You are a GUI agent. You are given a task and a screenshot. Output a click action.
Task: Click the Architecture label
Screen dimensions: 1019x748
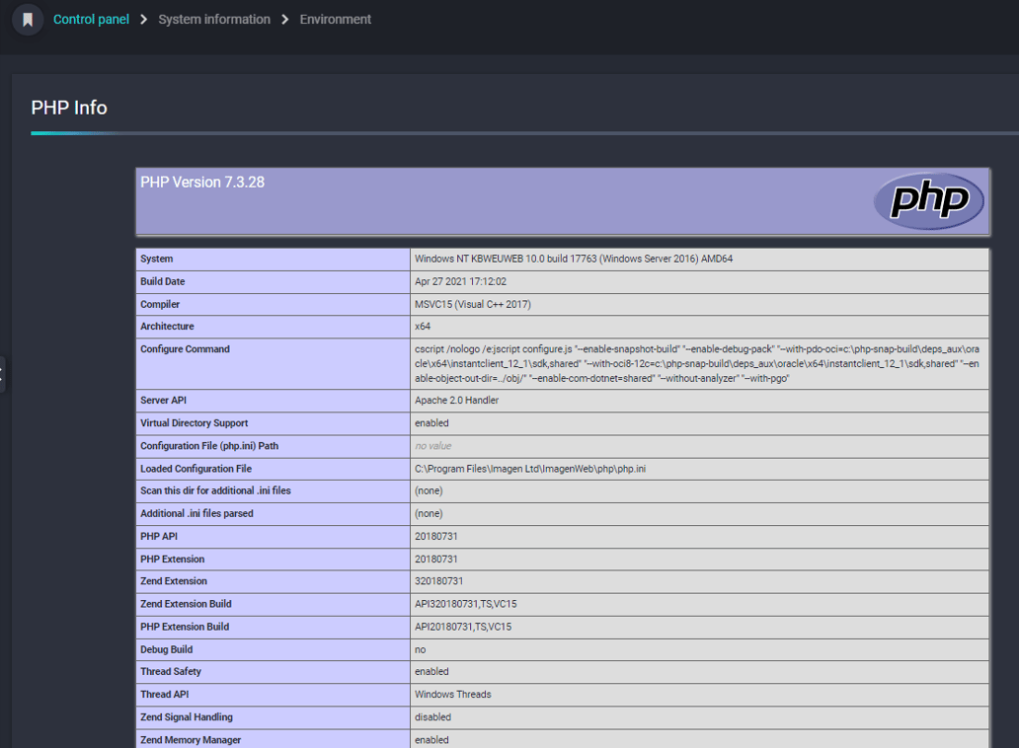(167, 327)
